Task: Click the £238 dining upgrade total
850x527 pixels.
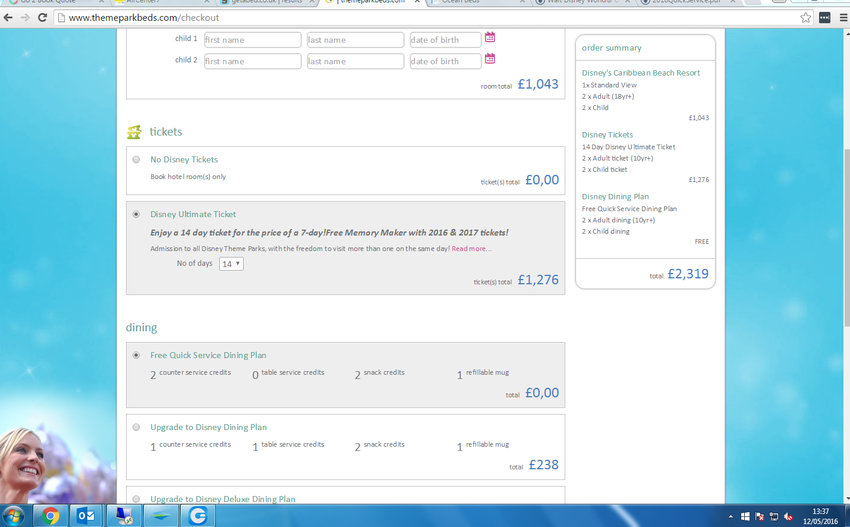Action: pyautogui.click(x=544, y=465)
